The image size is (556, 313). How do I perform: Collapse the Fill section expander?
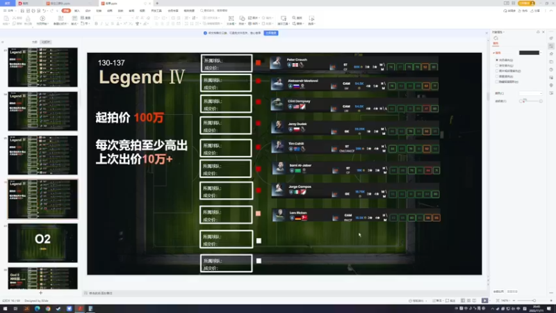point(494,53)
